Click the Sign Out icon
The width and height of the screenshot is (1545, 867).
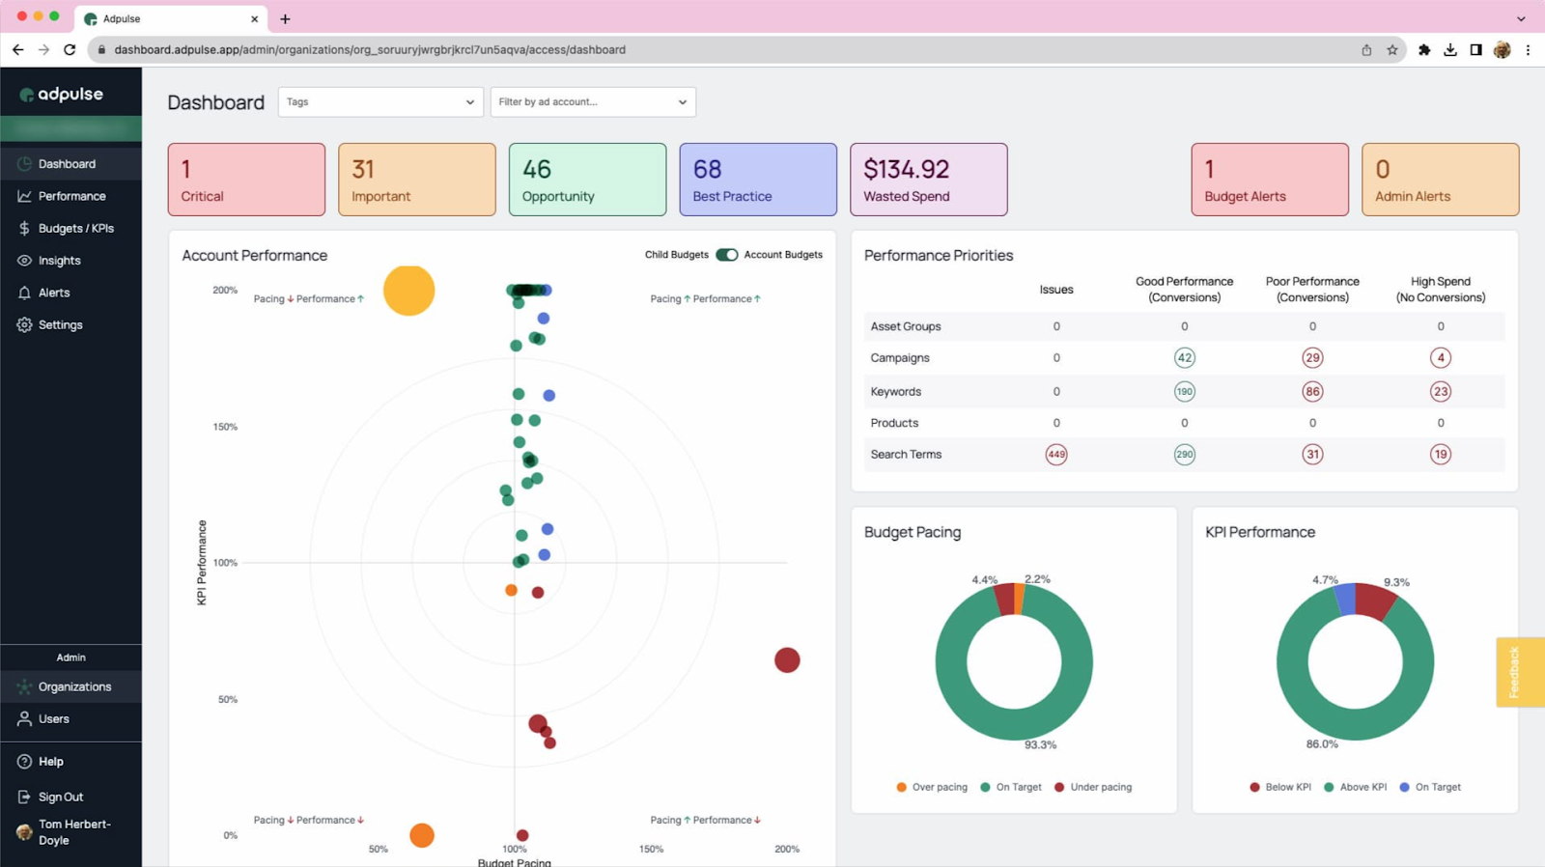24,797
